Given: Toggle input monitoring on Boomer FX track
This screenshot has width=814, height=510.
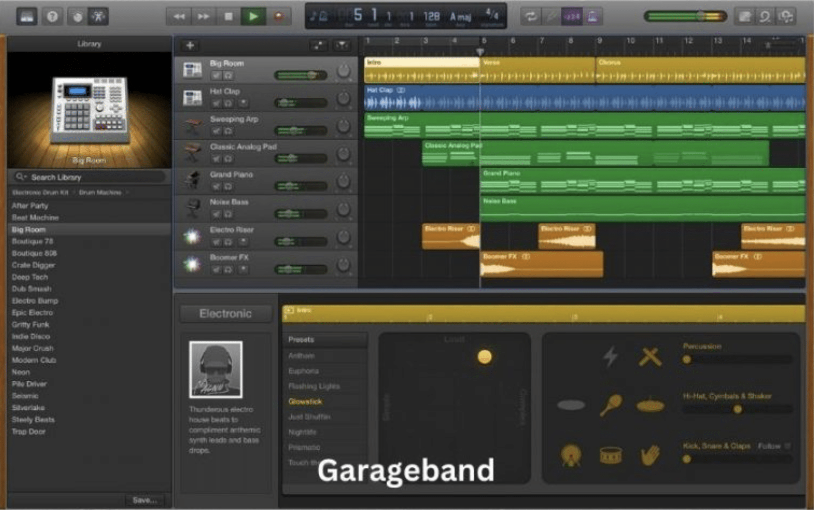Looking at the screenshot, I should [x=243, y=270].
